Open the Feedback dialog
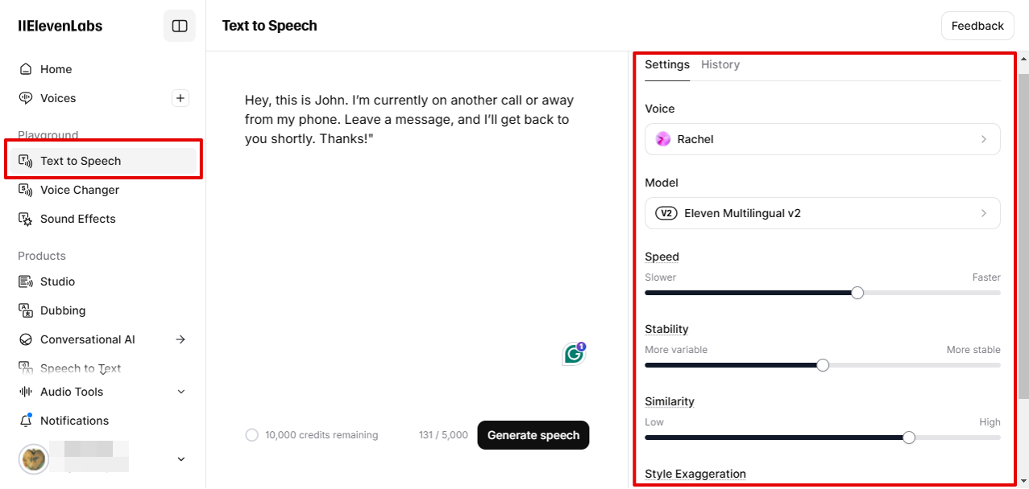1029x489 pixels. tap(977, 25)
